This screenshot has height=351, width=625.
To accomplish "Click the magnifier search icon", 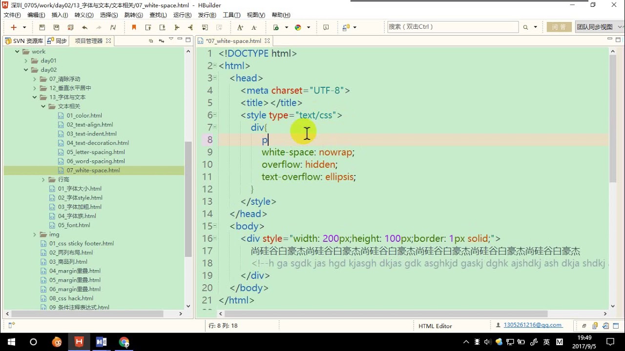I will [x=525, y=27].
